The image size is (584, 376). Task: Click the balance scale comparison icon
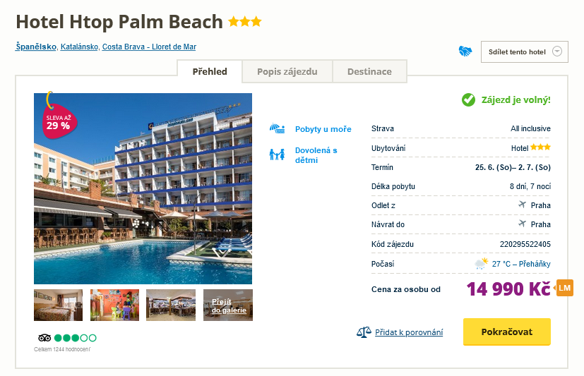coord(364,332)
